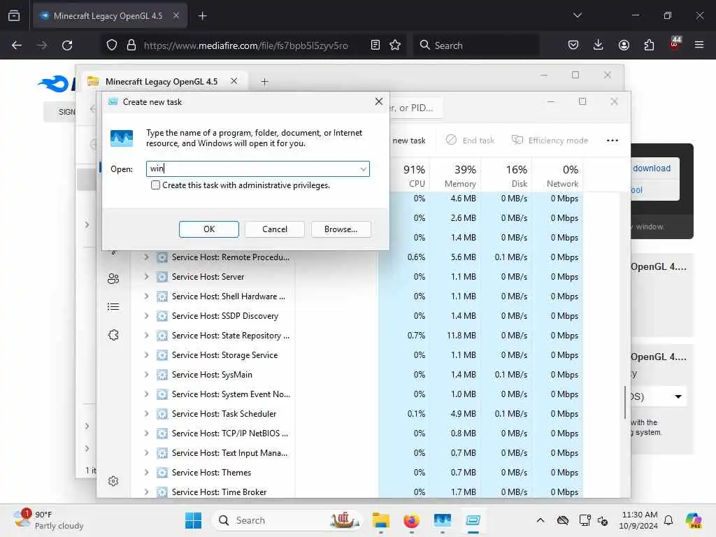Click the Firefox Search box

tap(475, 45)
